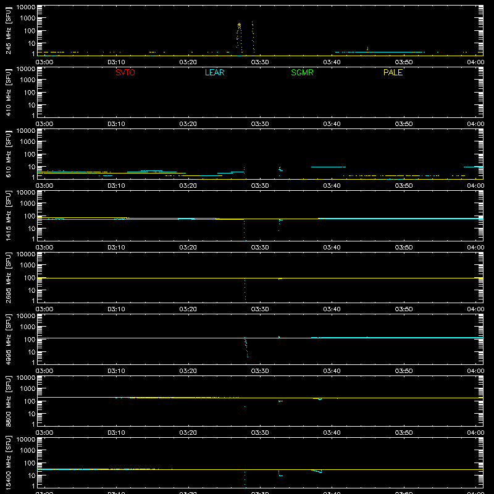
Task: Click the 03:30 time label under 245 MHz panel
Action: click(x=260, y=62)
